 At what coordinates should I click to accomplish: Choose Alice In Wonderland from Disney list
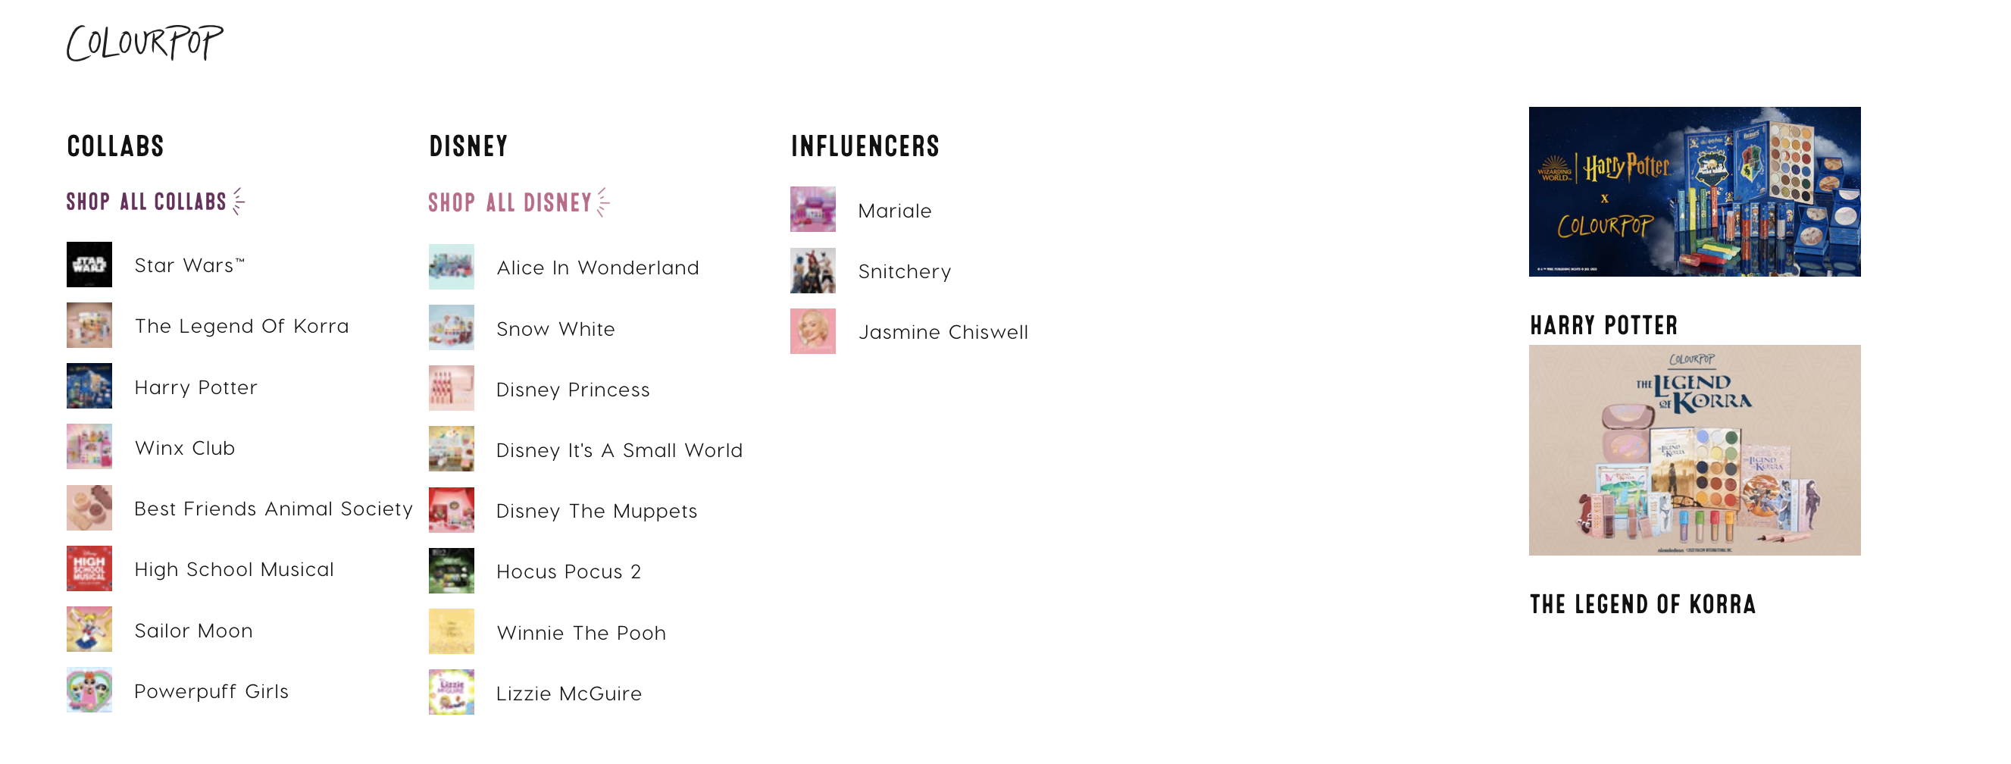point(598,267)
